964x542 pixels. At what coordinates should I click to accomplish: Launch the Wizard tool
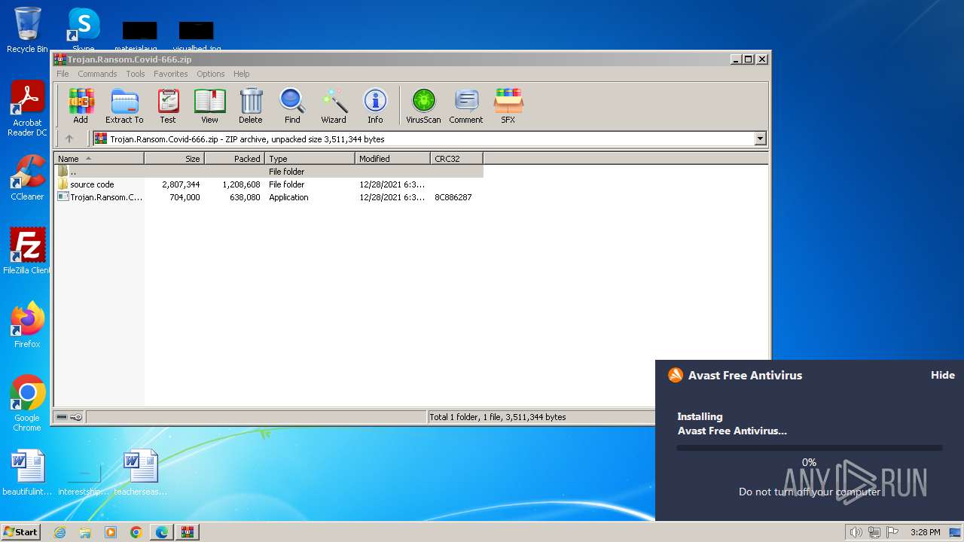pyautogui.click(x=334, y=105)
